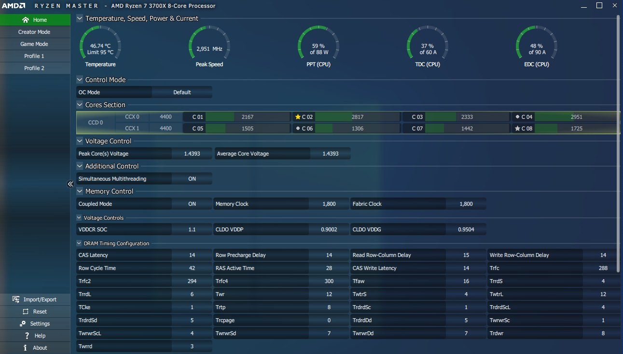Open the Settings label in sidebar
Viewport: 623px width, 354px height.
(40, 324)
